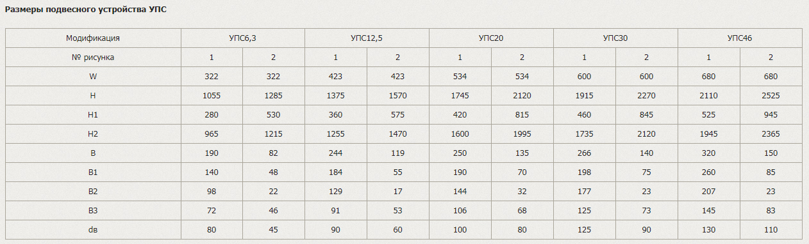Viewport: 809px width, 244px height.
Task: Select the B3 value 106 cell
Action: click(x=460, y=211)
